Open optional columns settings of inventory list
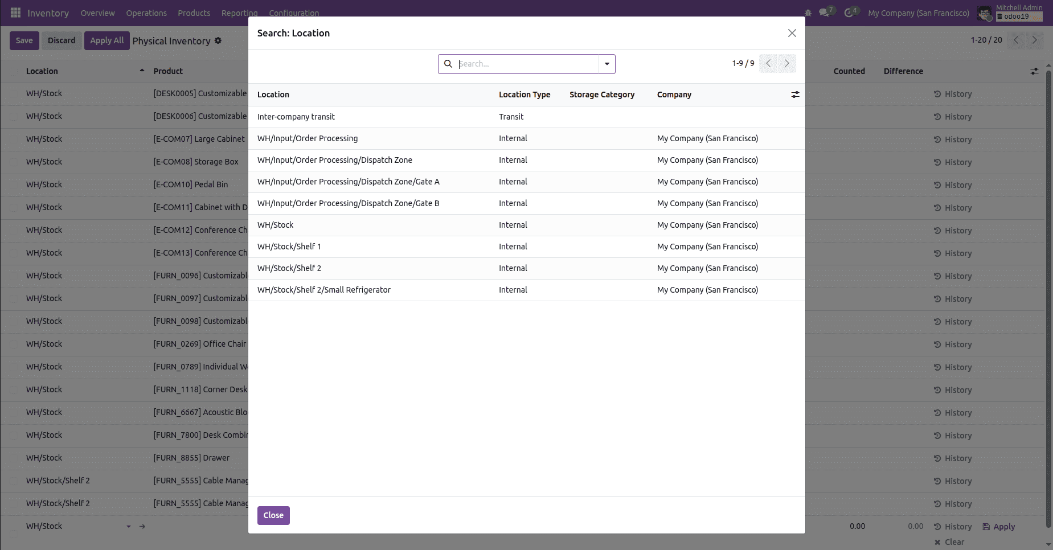Screen dimensions: 1053x550 [x=1034, y=71]
